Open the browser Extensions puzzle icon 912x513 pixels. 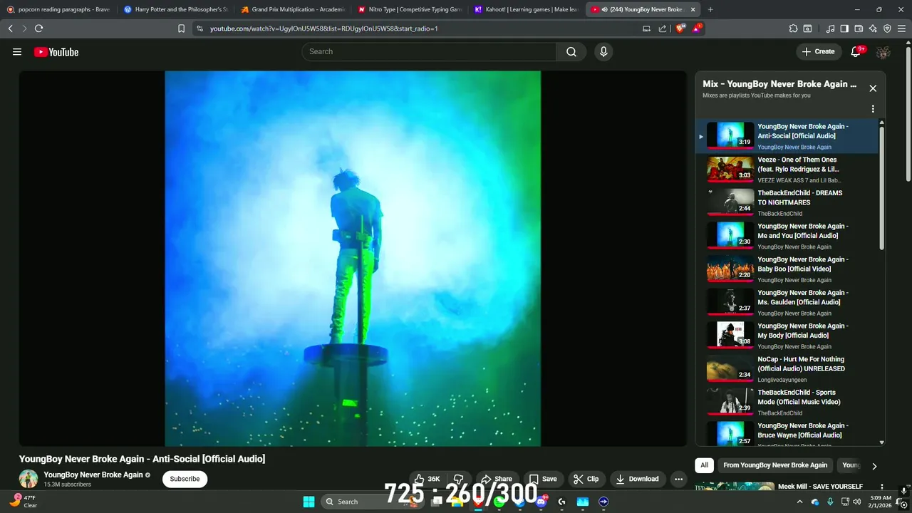click(x=793, y=28)
